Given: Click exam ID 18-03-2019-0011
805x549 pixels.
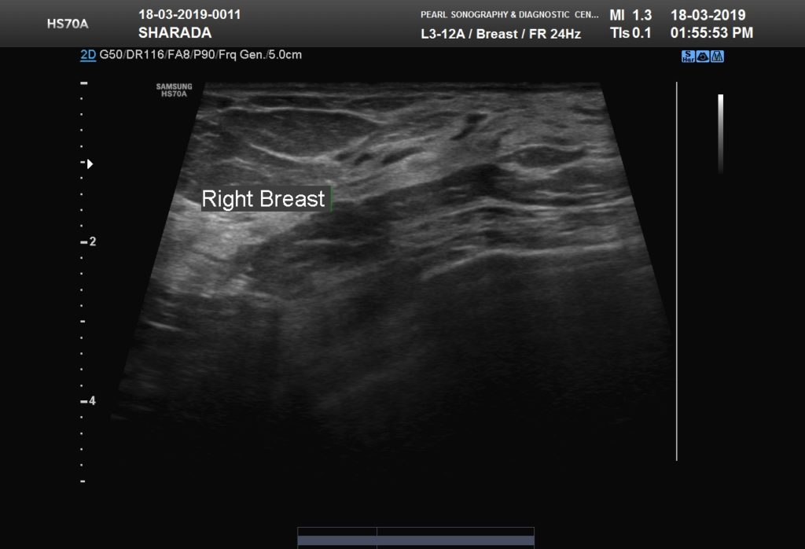Looking at the screenshot, I should point(189,14).
